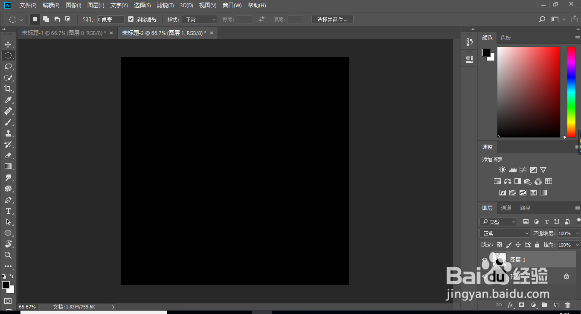581x314 pixels.
Task: Switch to the 通道 tab
Action: pos(506,208)
